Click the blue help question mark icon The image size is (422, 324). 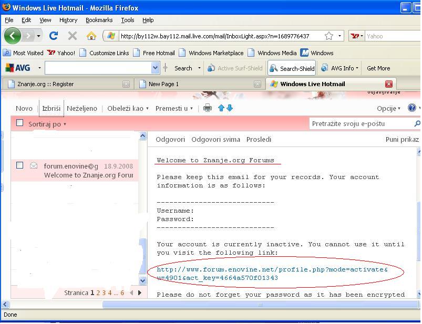pos(411,108)
